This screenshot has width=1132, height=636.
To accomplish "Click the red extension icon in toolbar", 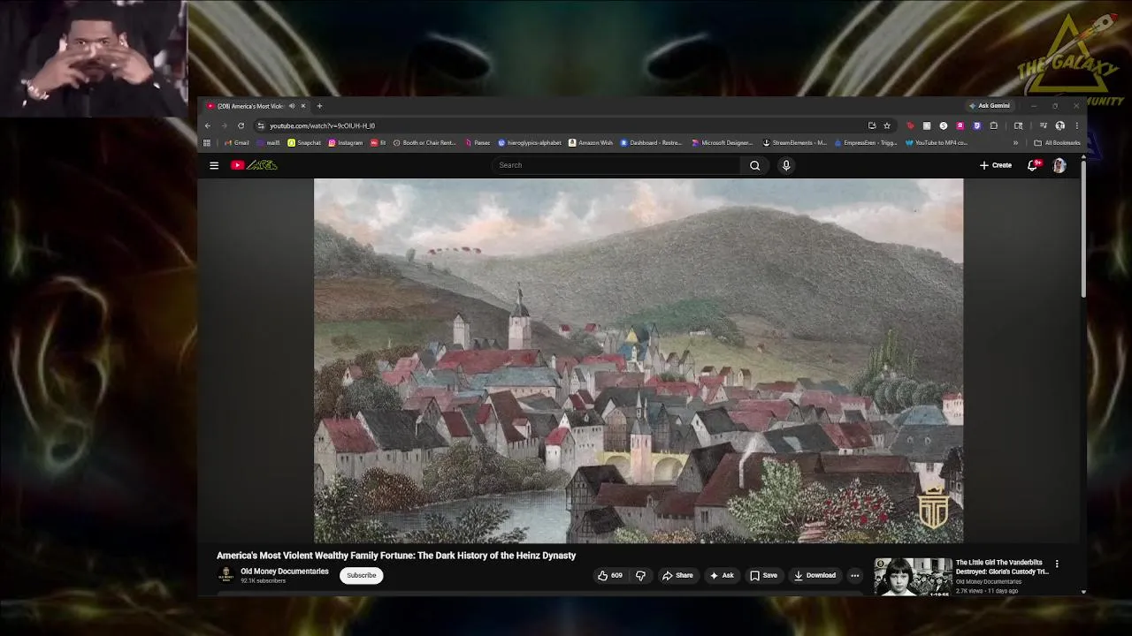I will 910,125.
